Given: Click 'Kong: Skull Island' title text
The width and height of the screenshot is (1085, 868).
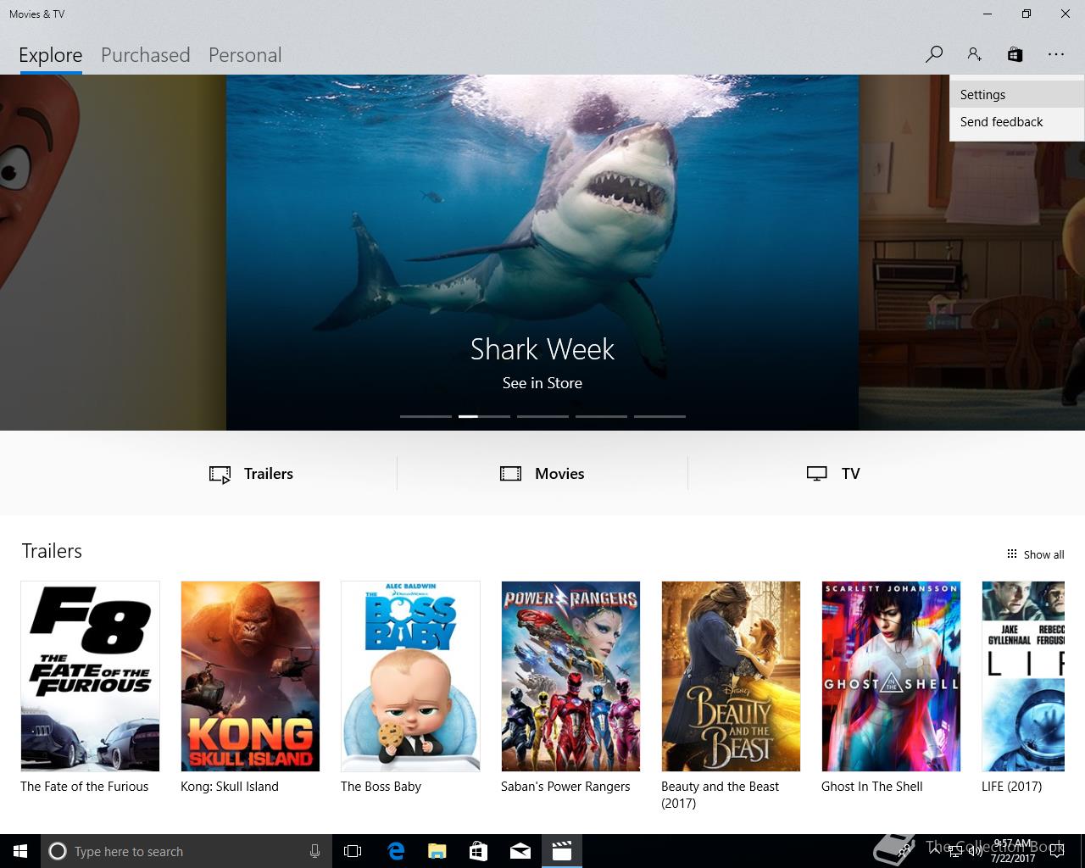Looking at the screenshot, I should [230, 787].
